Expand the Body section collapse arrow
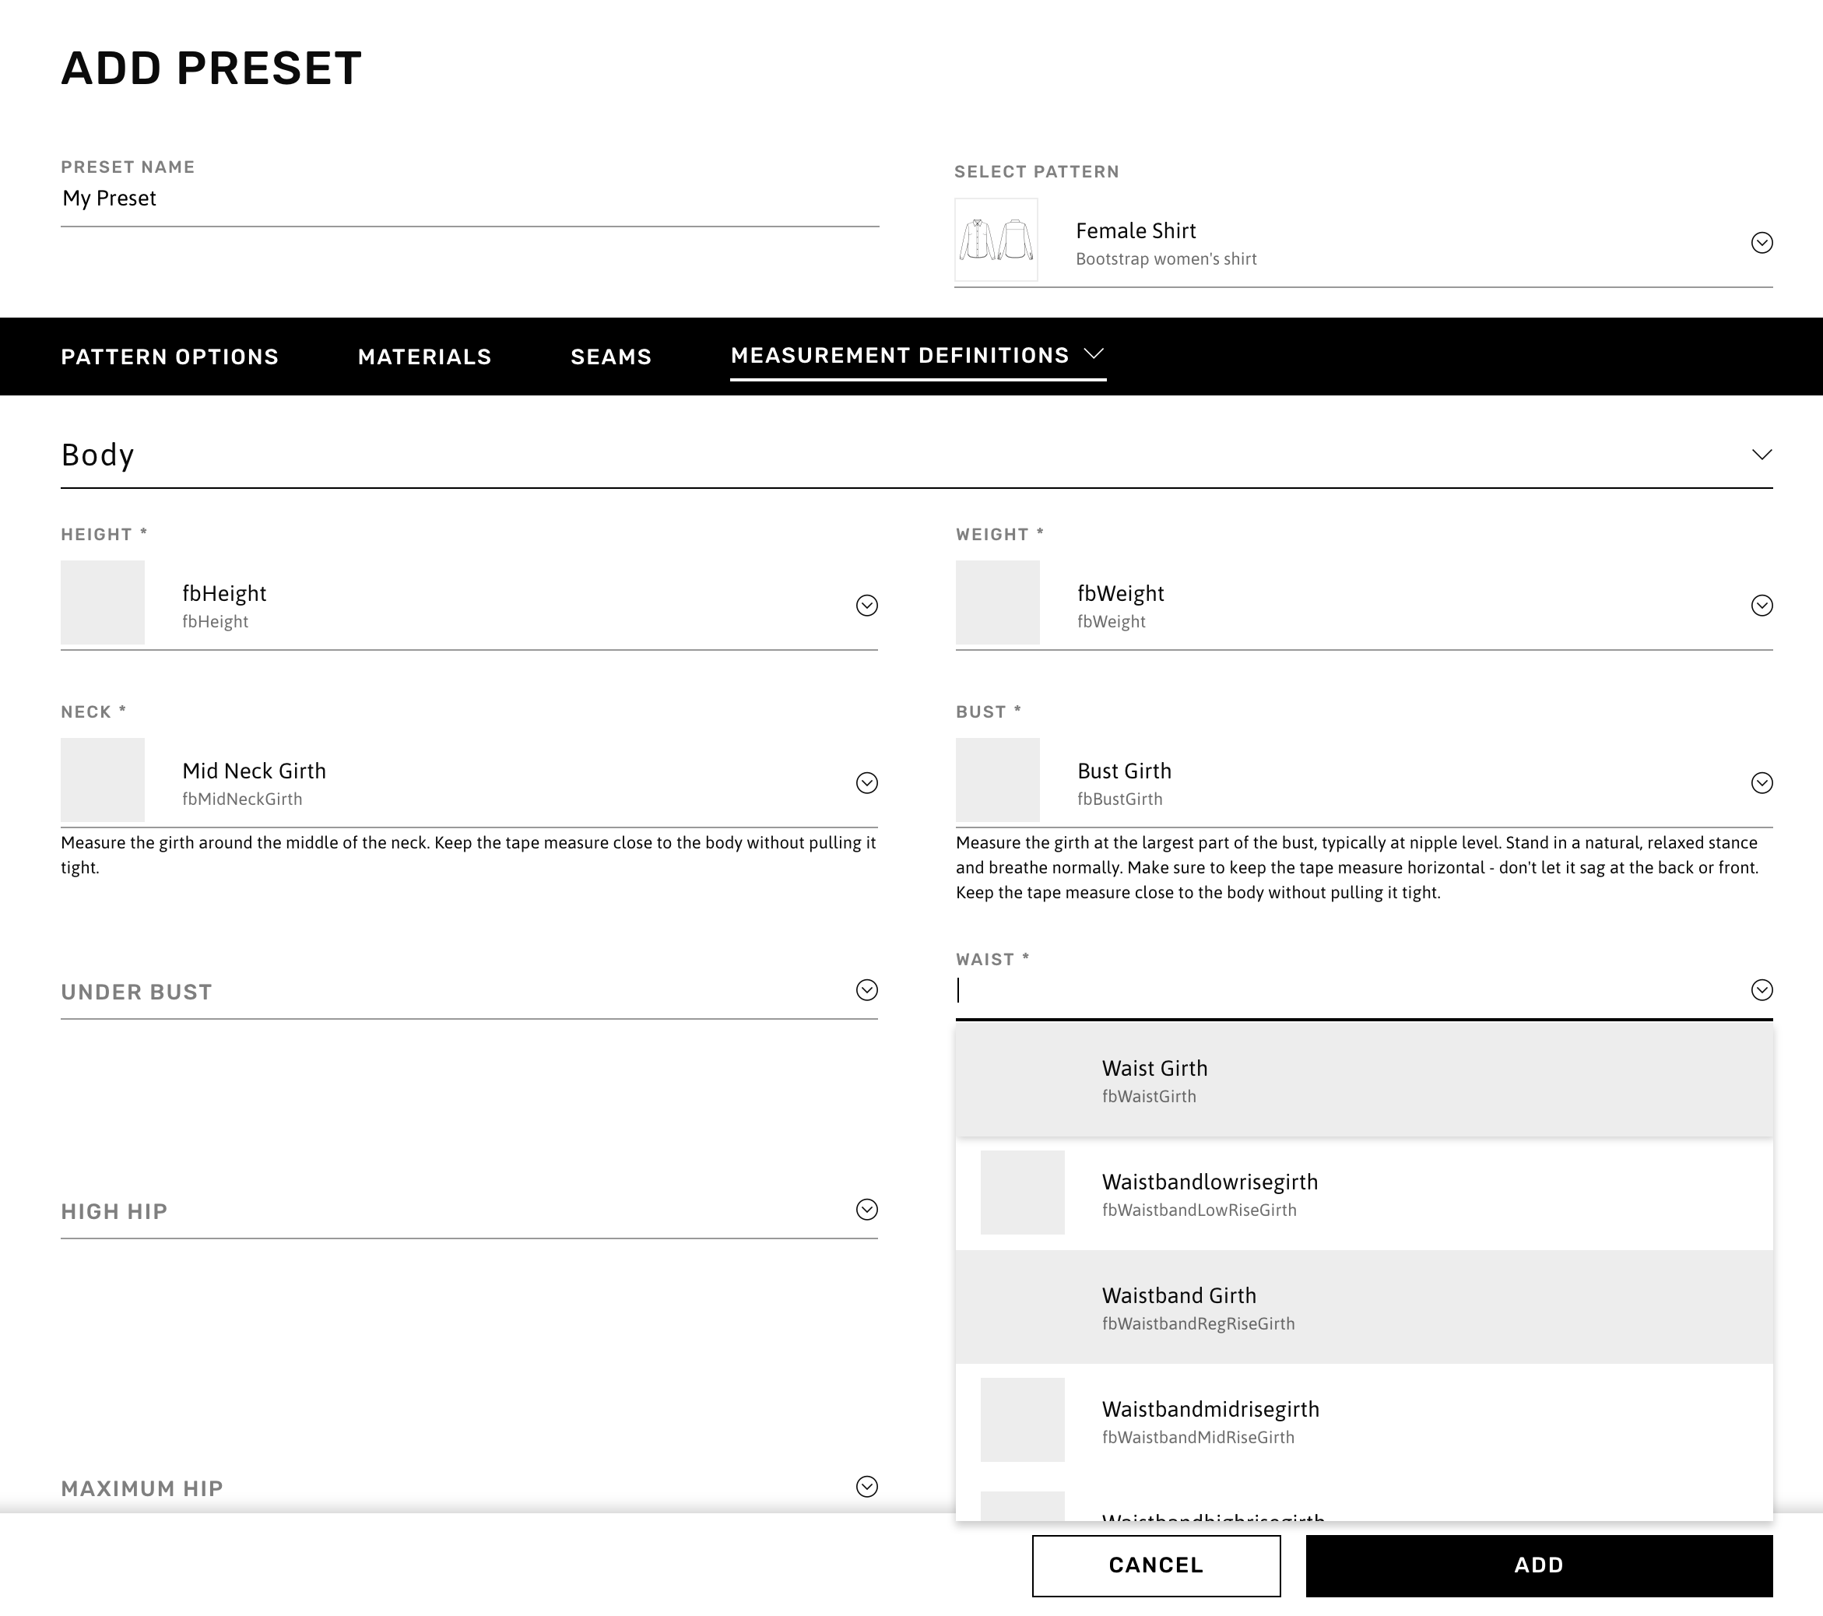The image size is (1823, 1616). tap(1759, 454)
